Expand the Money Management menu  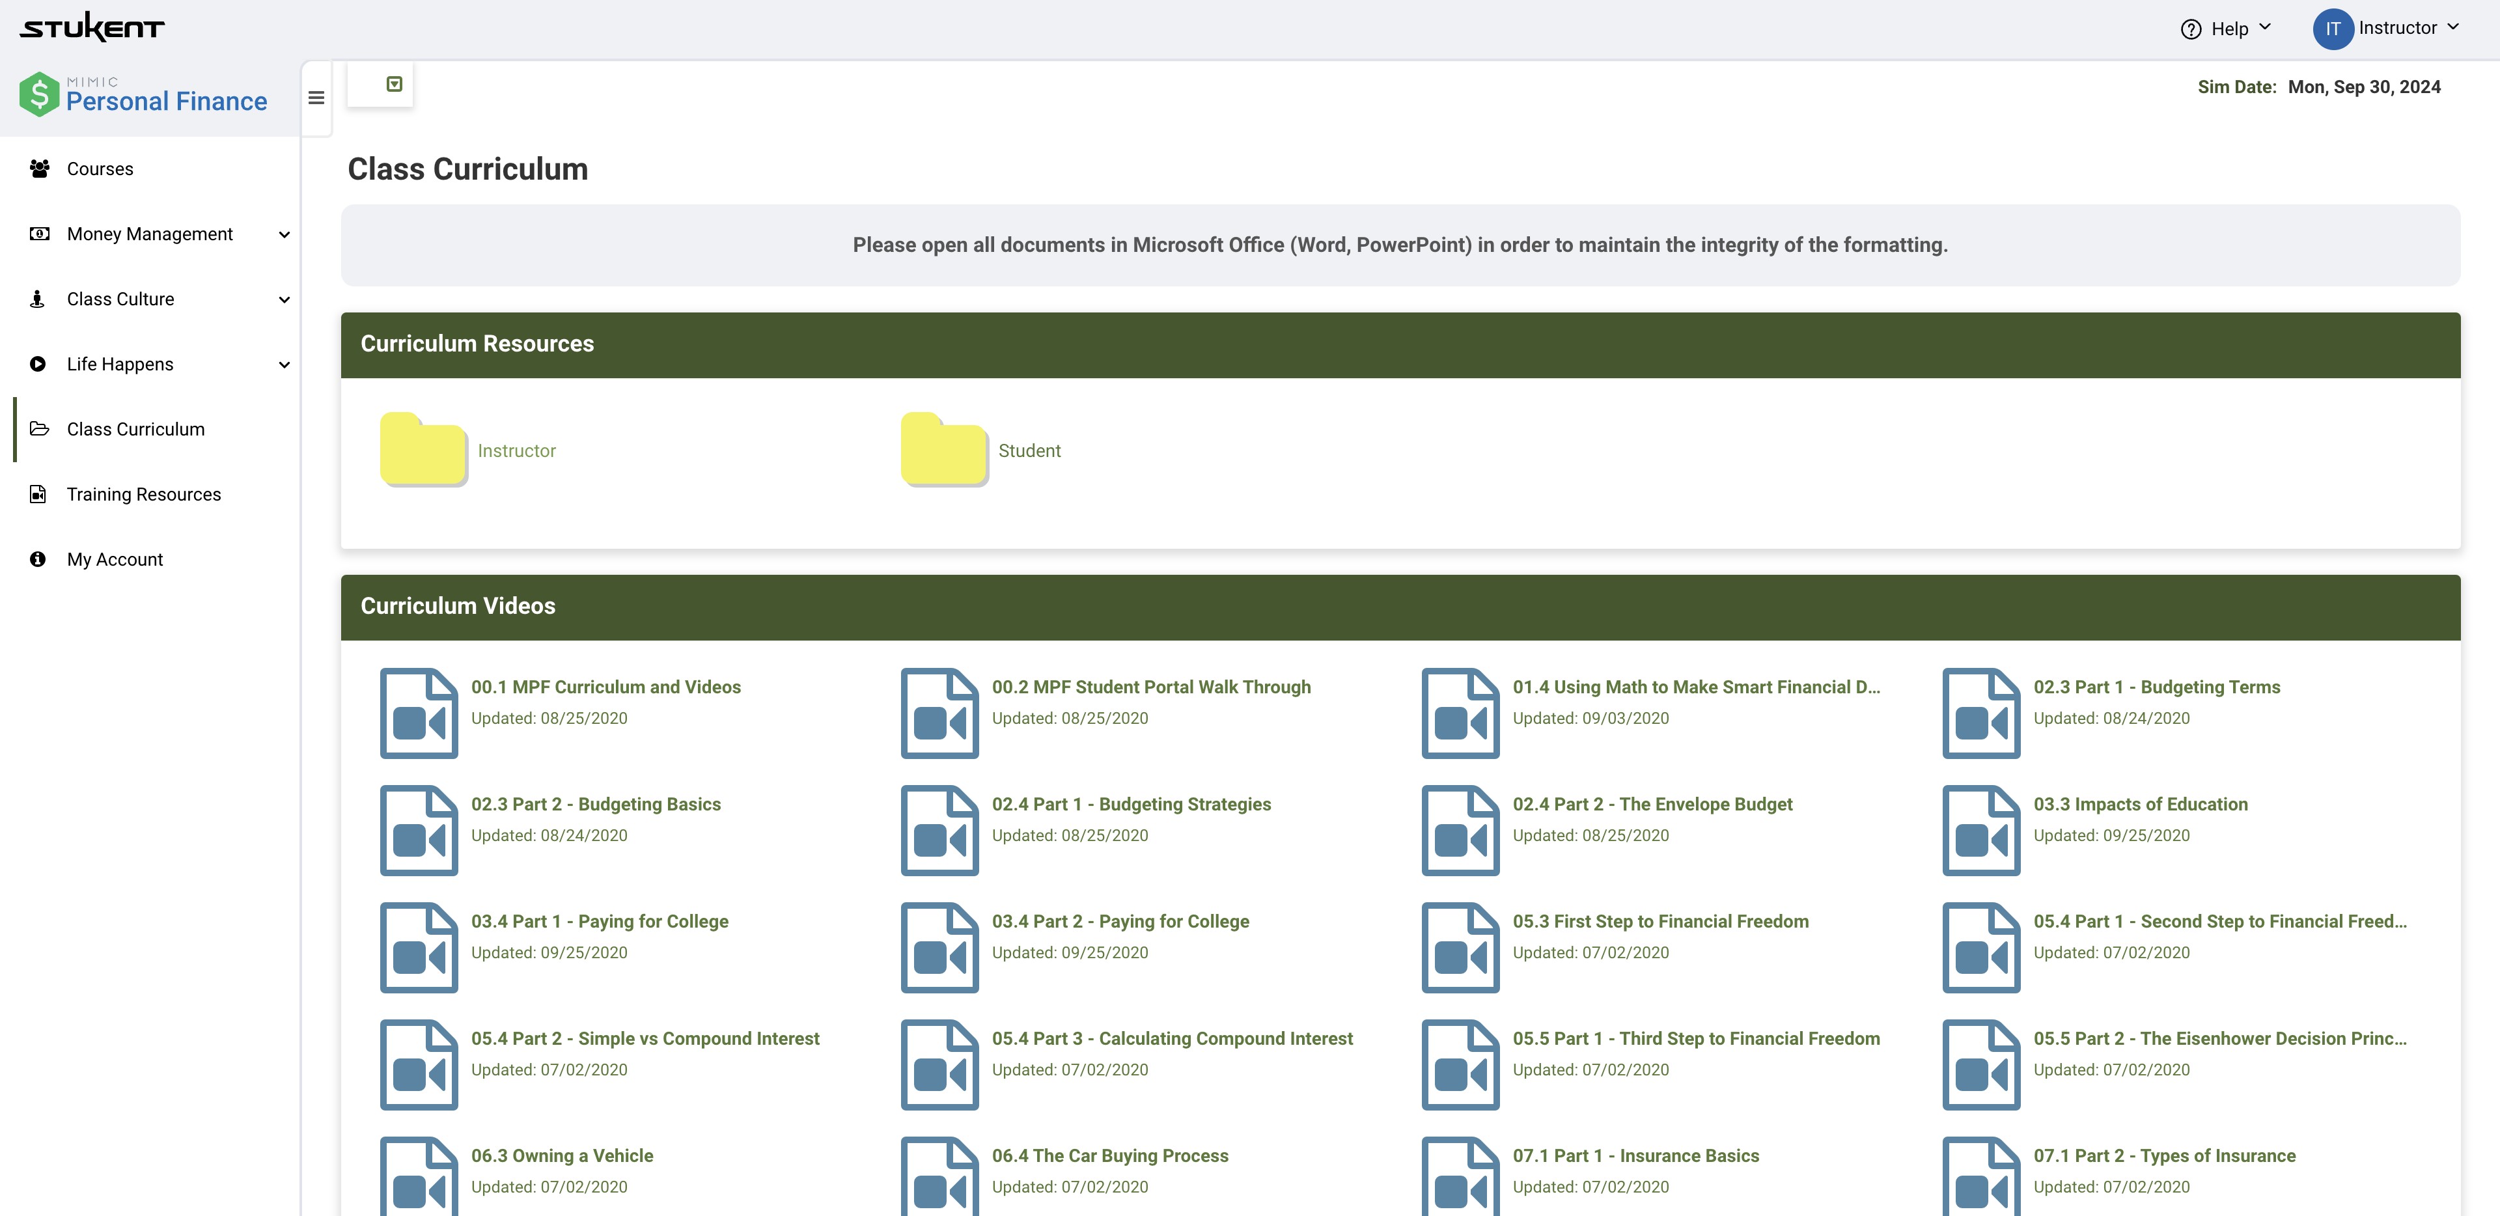(150, 234)
